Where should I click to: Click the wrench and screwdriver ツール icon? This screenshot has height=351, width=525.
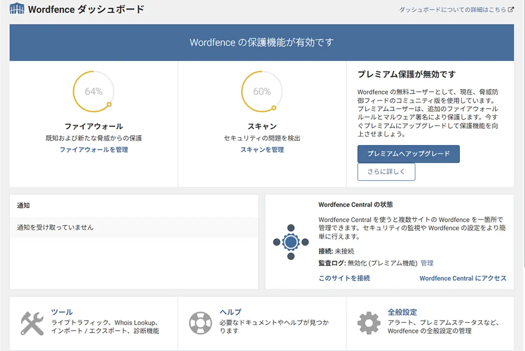[x=32, y=323]
